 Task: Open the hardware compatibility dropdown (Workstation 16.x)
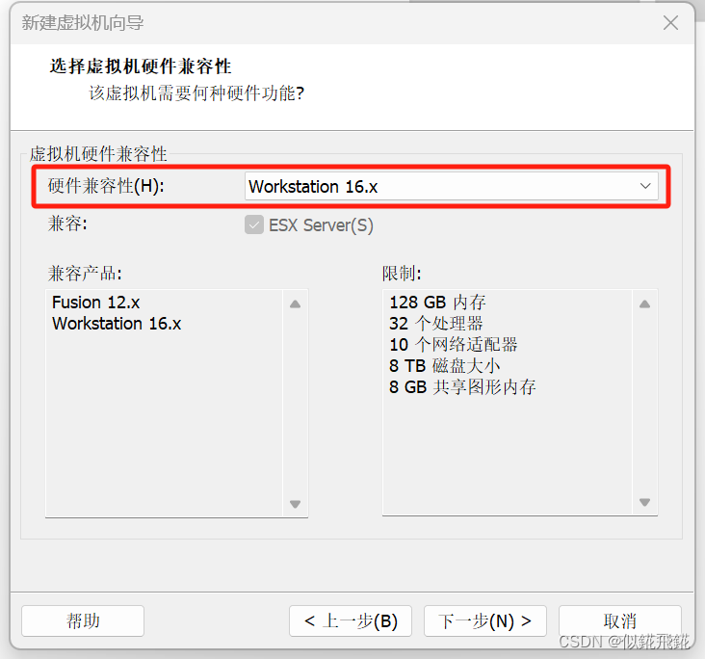(x=451, y=186)
